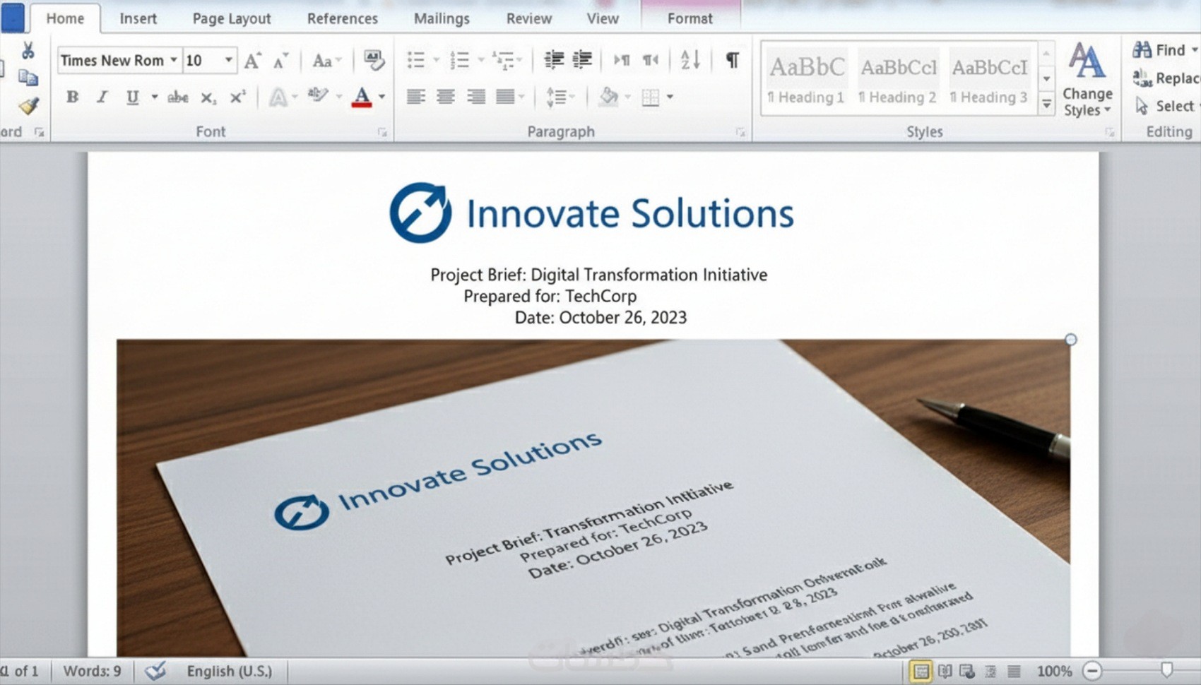Screen dimensions: 1201x685
Task: Expand the Styles gallery More arrow
Action: pos(1046,105)
